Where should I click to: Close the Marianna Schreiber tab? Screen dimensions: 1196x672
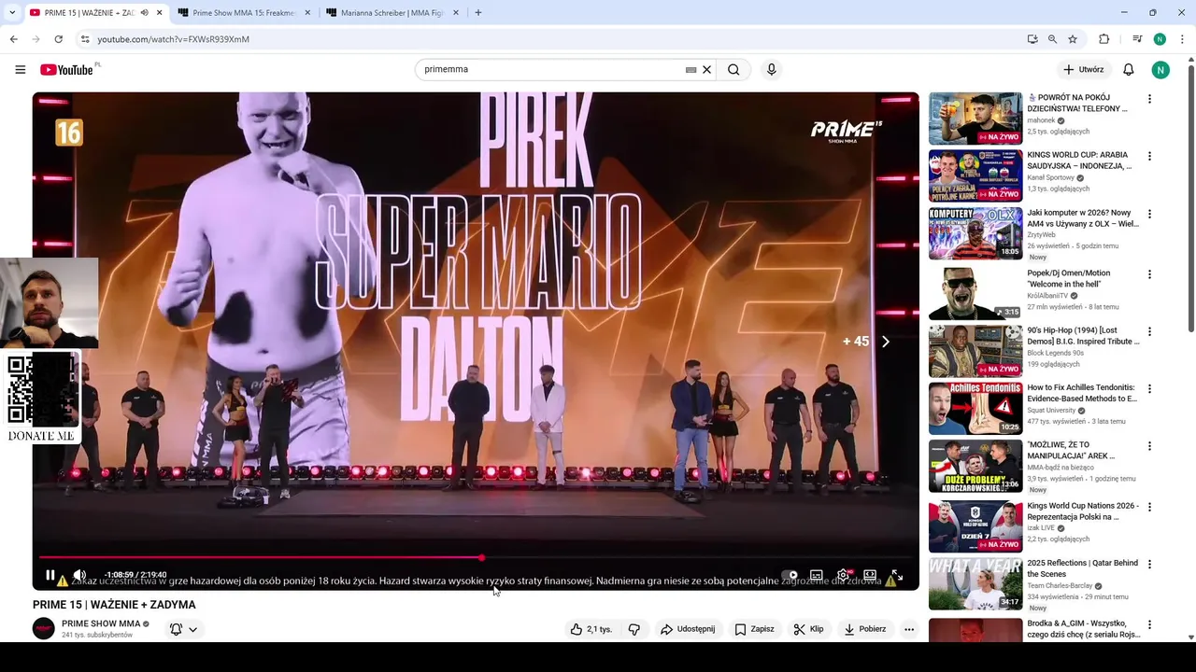[x=456, y=13]
